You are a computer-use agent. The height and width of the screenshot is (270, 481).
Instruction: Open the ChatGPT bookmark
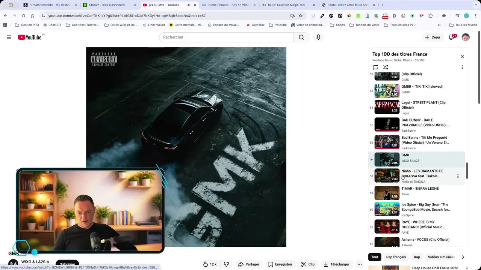52,25
